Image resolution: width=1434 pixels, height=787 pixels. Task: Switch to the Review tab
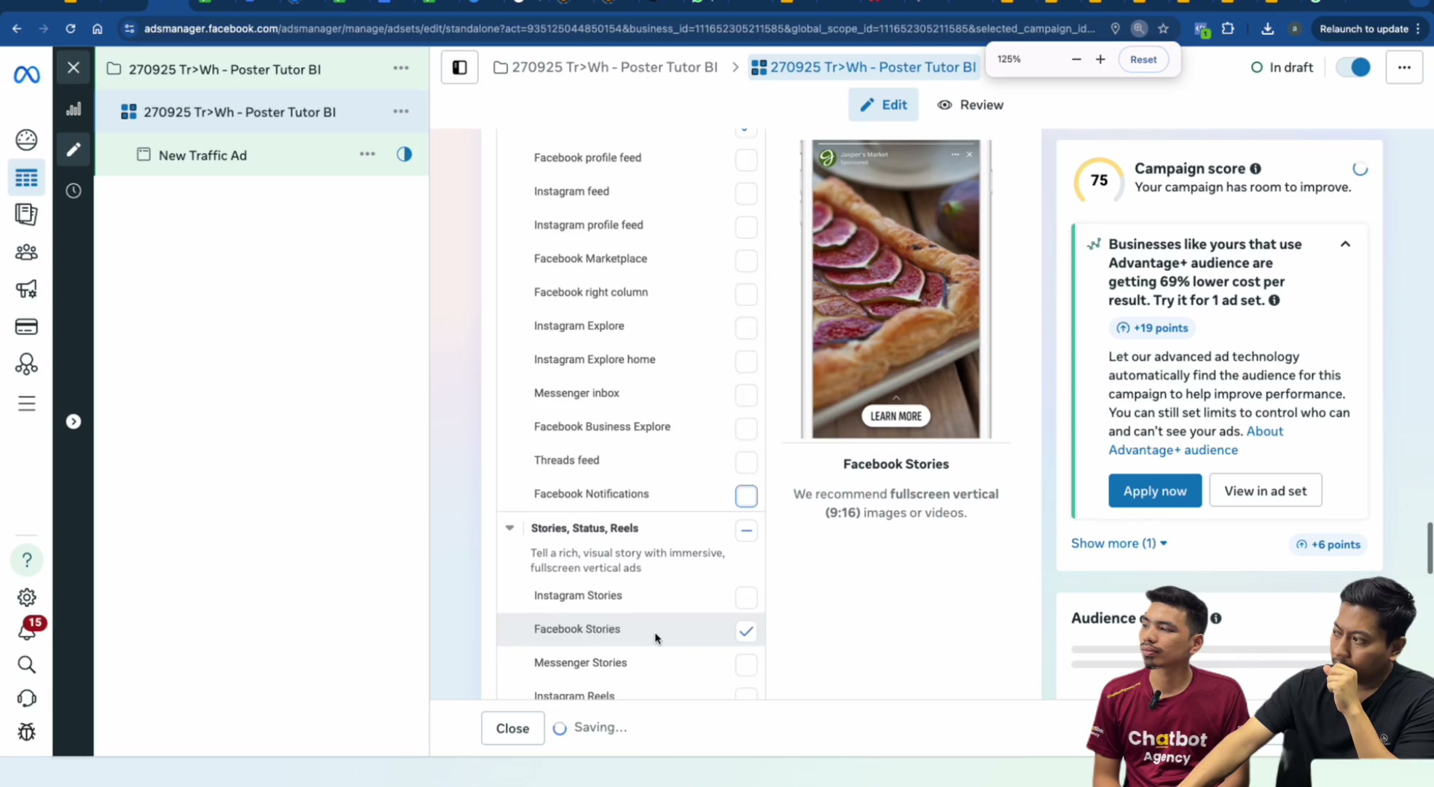970,105
